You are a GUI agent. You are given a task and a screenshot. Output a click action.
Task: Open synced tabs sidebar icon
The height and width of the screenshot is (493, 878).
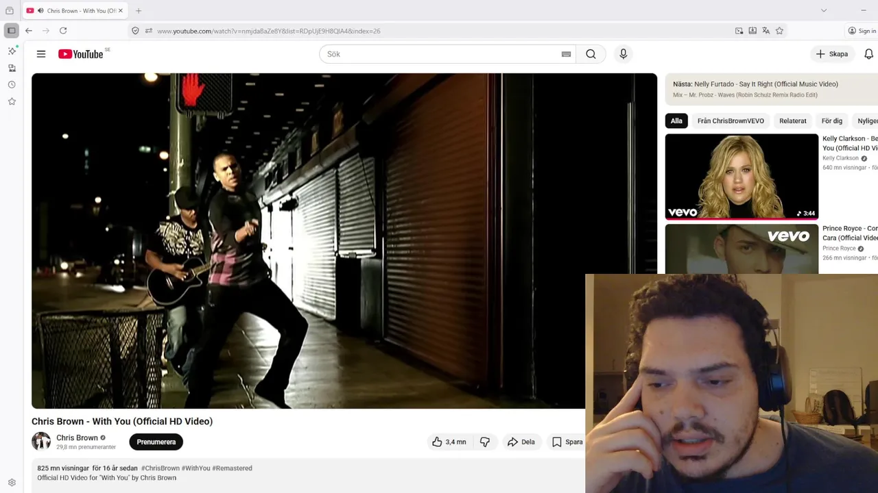tap(12, 68)
